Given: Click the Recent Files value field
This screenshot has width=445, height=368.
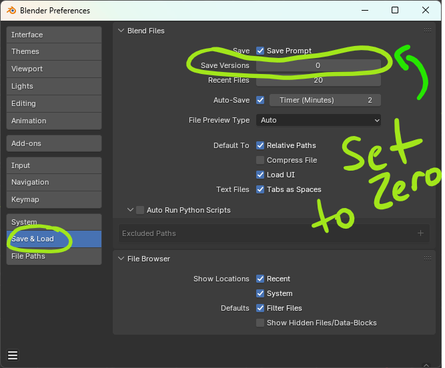Looking at the screenshot, I should (x=318, y=80).
